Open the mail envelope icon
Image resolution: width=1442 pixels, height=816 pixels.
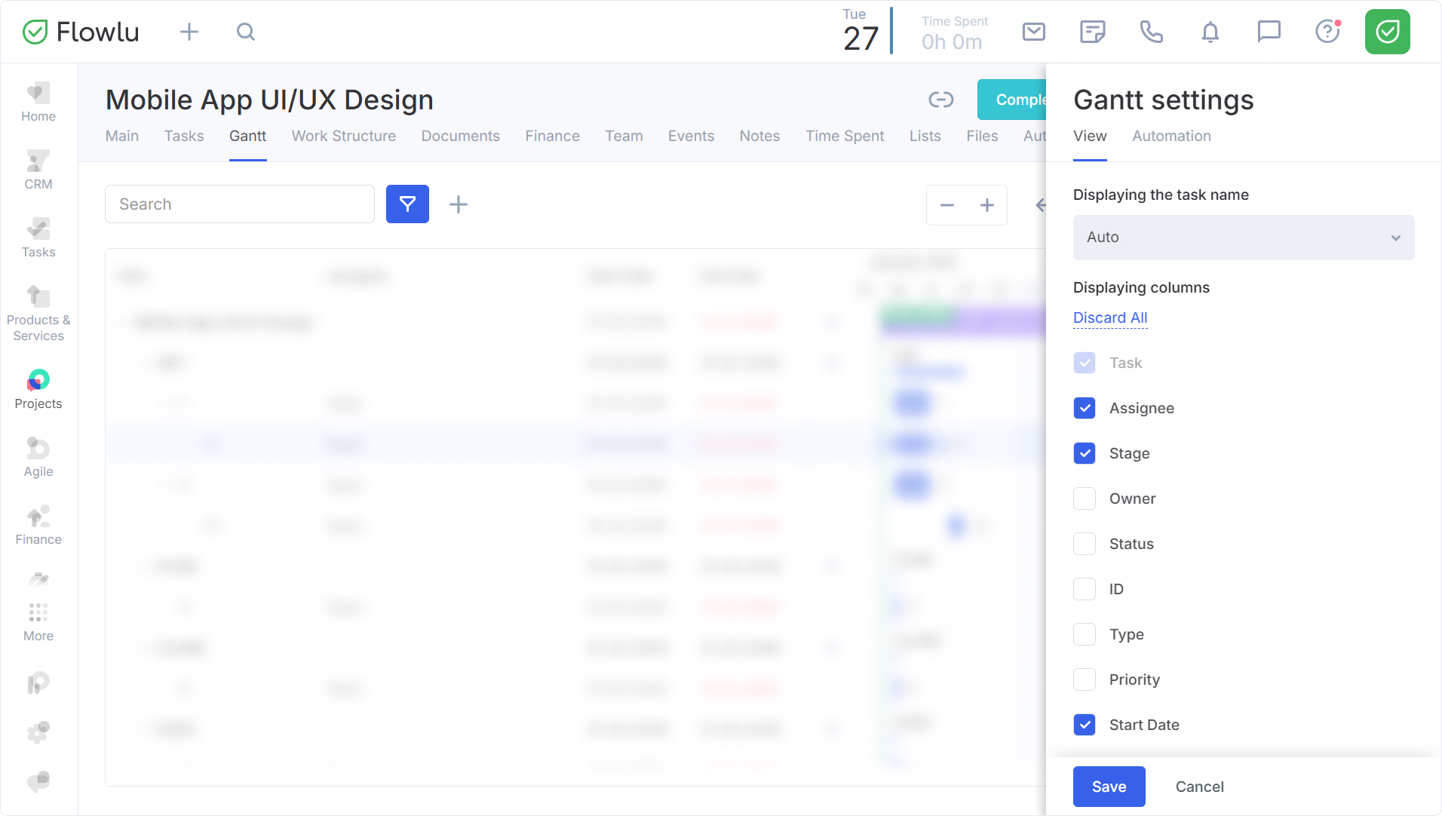(1033, 32)
